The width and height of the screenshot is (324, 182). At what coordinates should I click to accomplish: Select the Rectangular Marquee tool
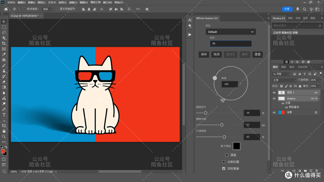click(4, 27)
